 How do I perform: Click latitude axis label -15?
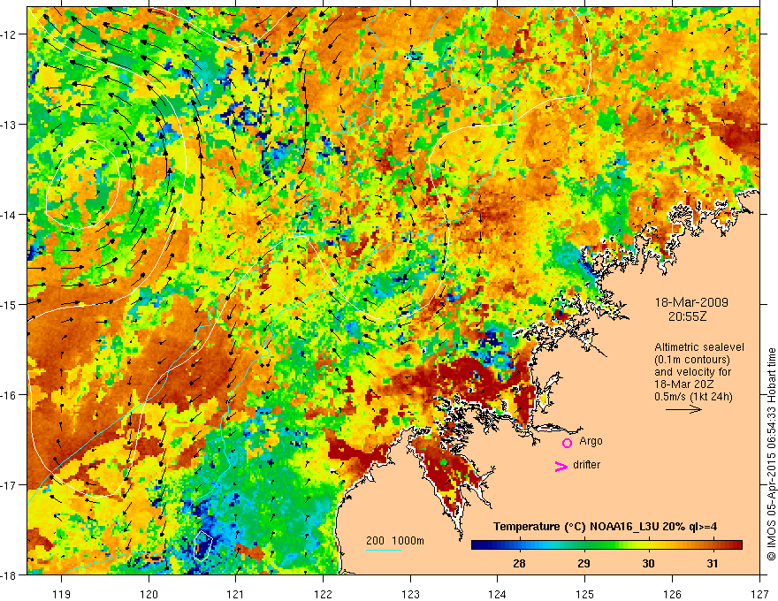10,304
